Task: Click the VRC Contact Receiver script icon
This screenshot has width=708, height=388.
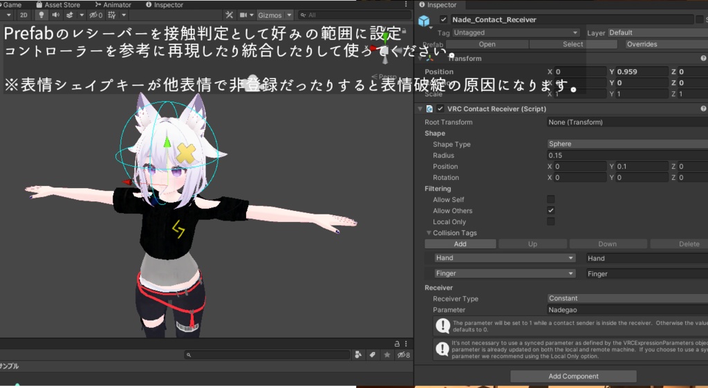Action: tap(429, 109)
